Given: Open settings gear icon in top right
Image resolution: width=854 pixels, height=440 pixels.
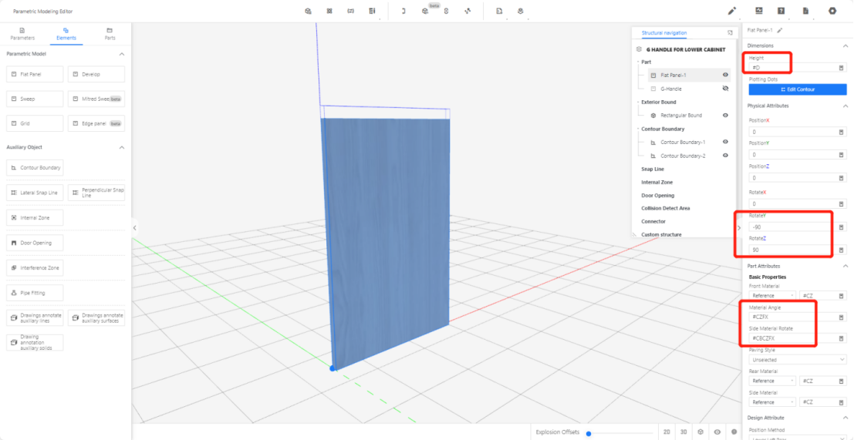Looking at the screenshot, I should pos(832,11).
